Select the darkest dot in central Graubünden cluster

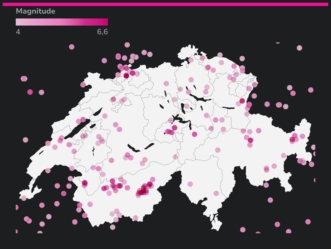(x=250, y=140)
